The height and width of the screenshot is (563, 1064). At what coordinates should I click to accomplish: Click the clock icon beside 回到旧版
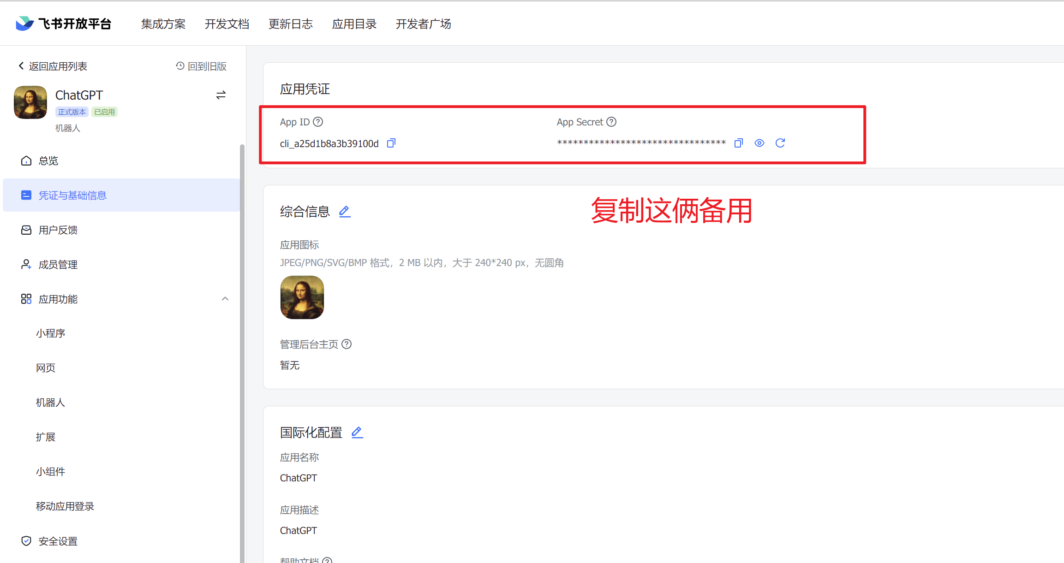click(x=180, y=66)
